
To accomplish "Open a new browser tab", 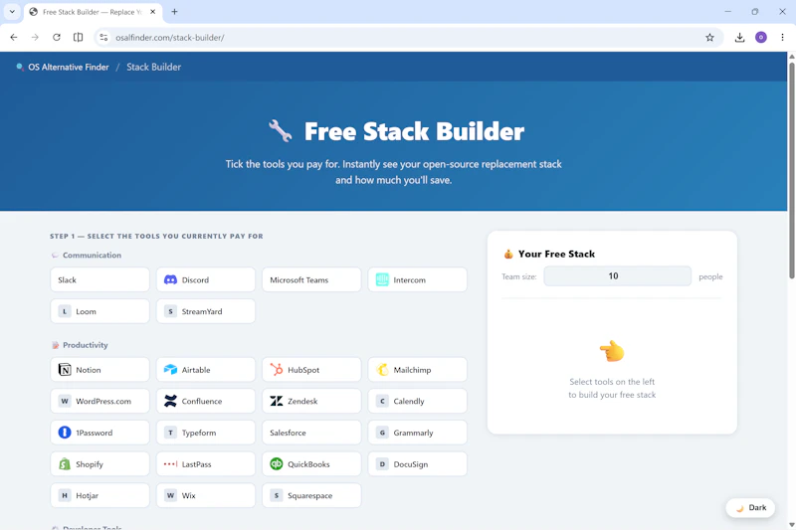I will [174, 12].
